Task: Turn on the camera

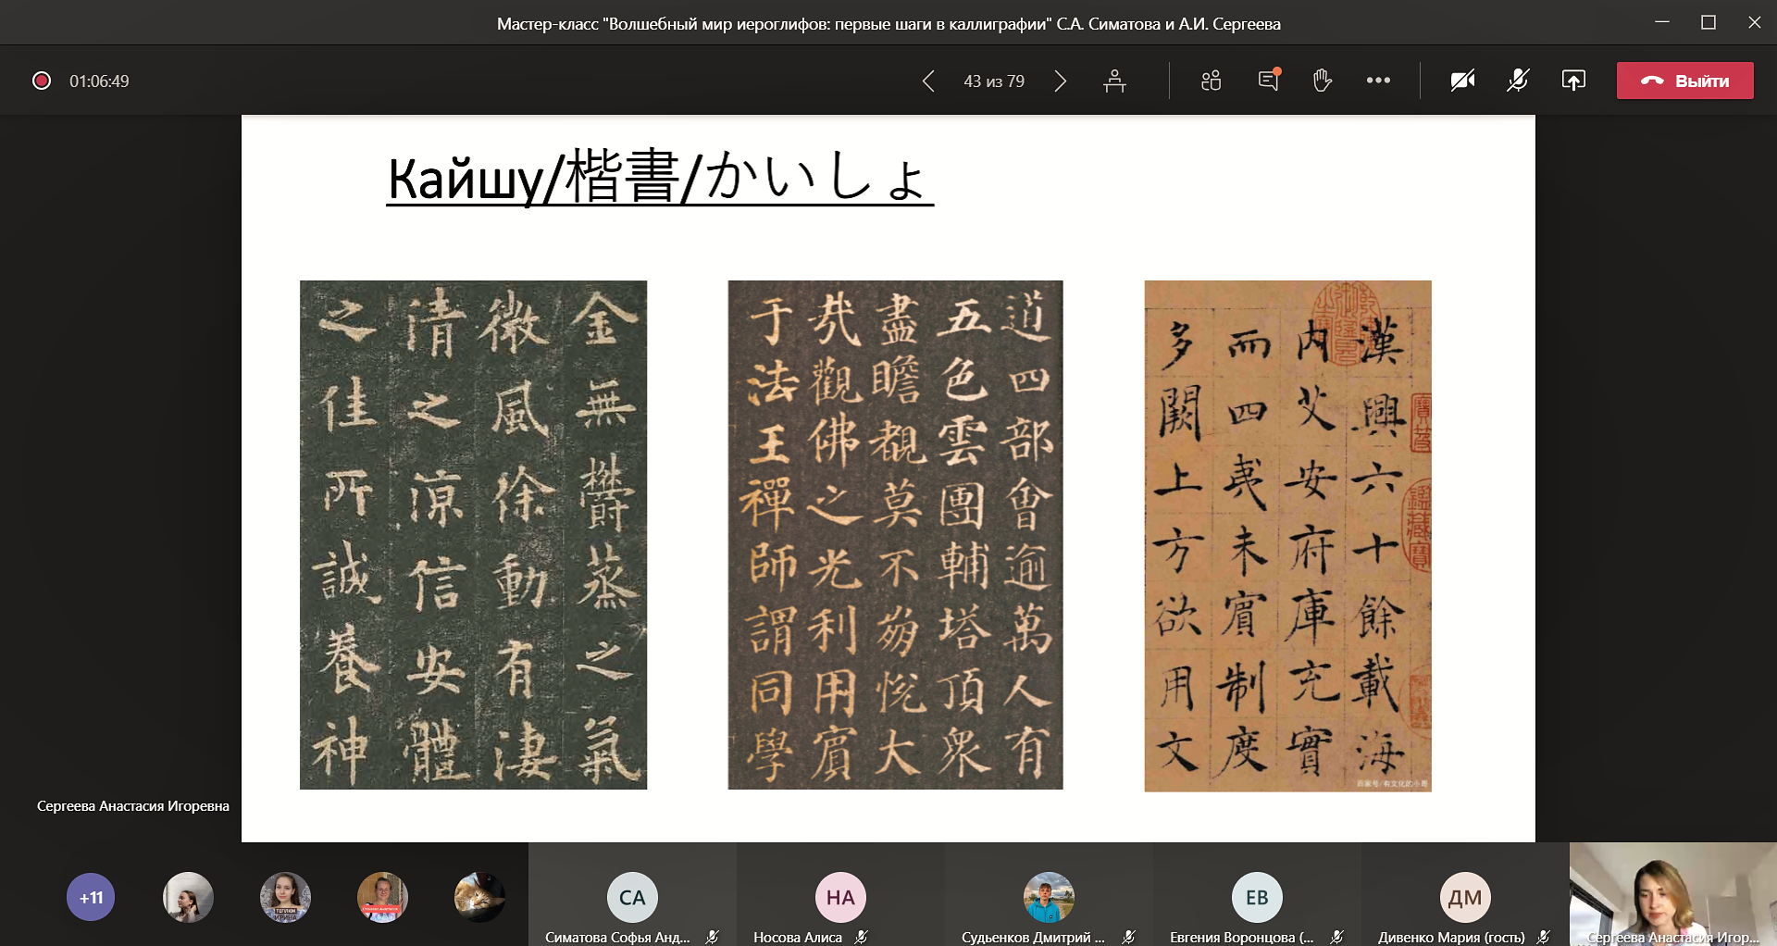Action: tap(1462, 81)
